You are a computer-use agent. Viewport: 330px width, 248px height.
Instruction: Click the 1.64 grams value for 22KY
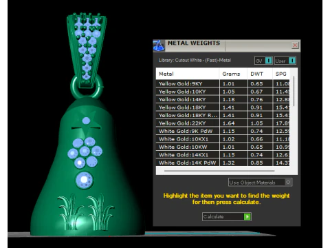229,123
